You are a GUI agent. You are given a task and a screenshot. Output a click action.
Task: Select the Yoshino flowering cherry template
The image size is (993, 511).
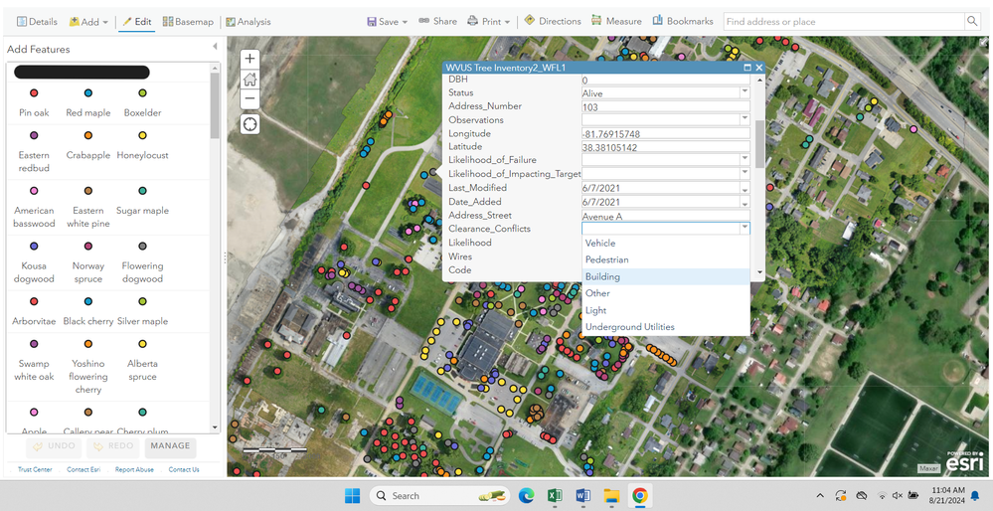point(88,367)
